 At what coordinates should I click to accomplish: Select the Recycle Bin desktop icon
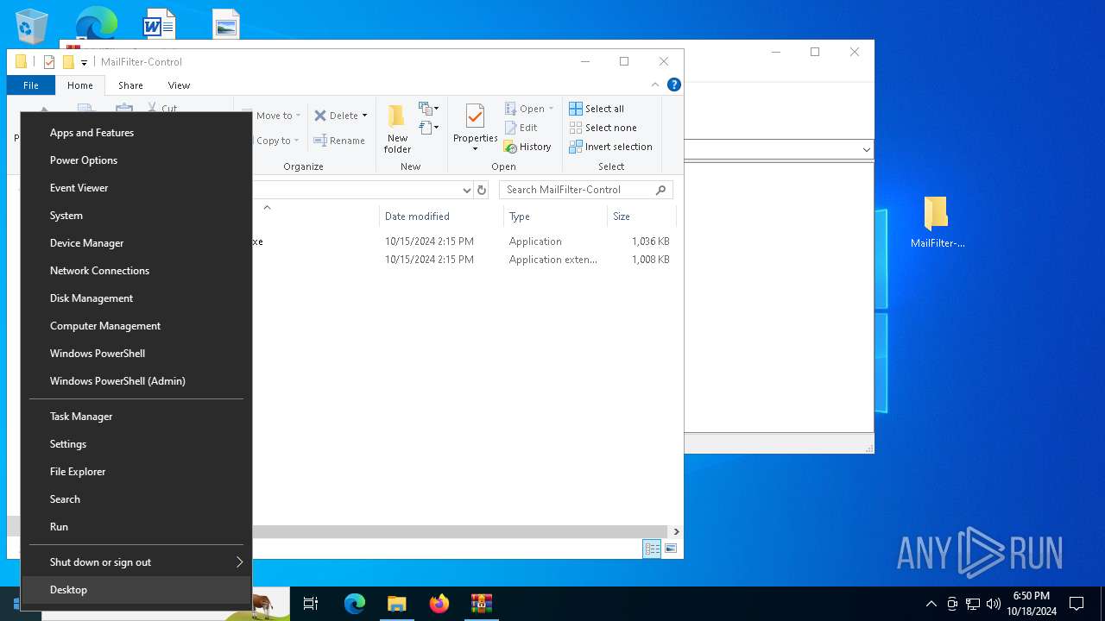pyautogui.click(x=32, y=24)
